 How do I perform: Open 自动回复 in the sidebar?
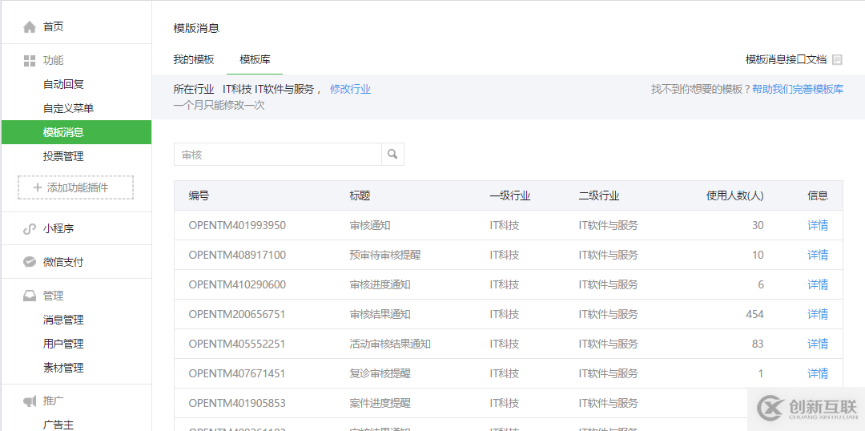coord(63,84)
